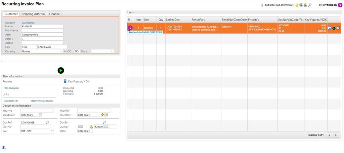Viewport: 344px width, 153px height.
Task: Click the Key Figures calculator icon
Action: (65, 81)
